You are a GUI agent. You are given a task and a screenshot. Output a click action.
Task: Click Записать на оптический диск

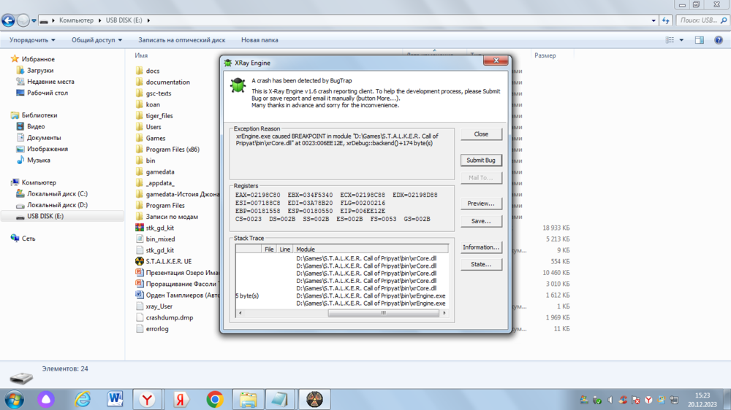coord(182,40)
